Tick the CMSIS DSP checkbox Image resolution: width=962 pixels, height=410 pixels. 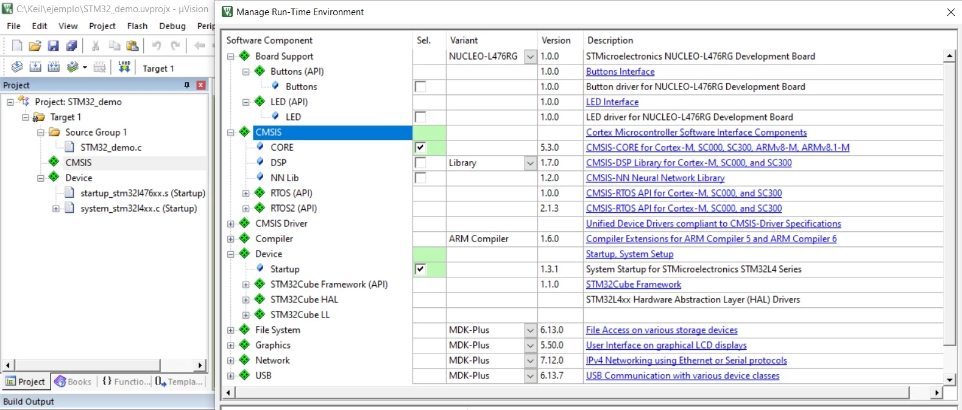click(420, 162)
